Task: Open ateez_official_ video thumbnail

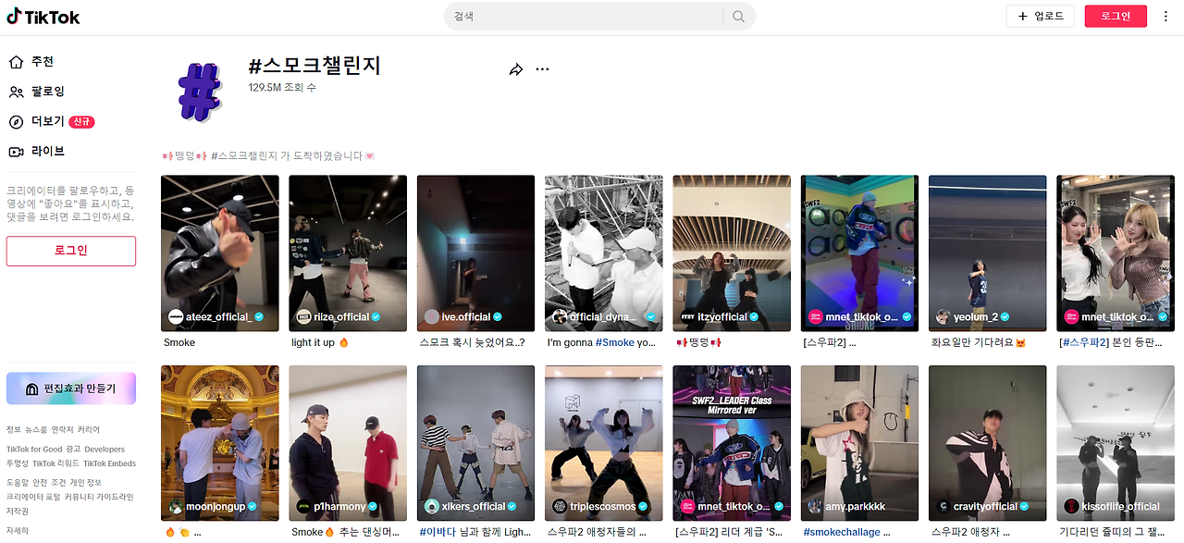Action: pyautogui.click(x=219, y=253)
